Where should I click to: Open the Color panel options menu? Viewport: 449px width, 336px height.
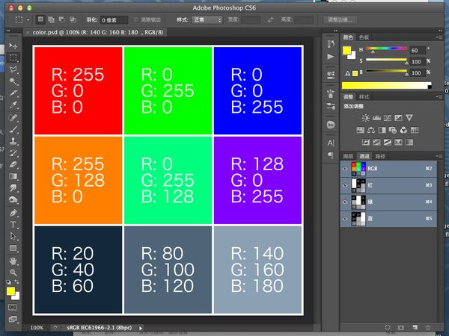(x=441, y=36)
